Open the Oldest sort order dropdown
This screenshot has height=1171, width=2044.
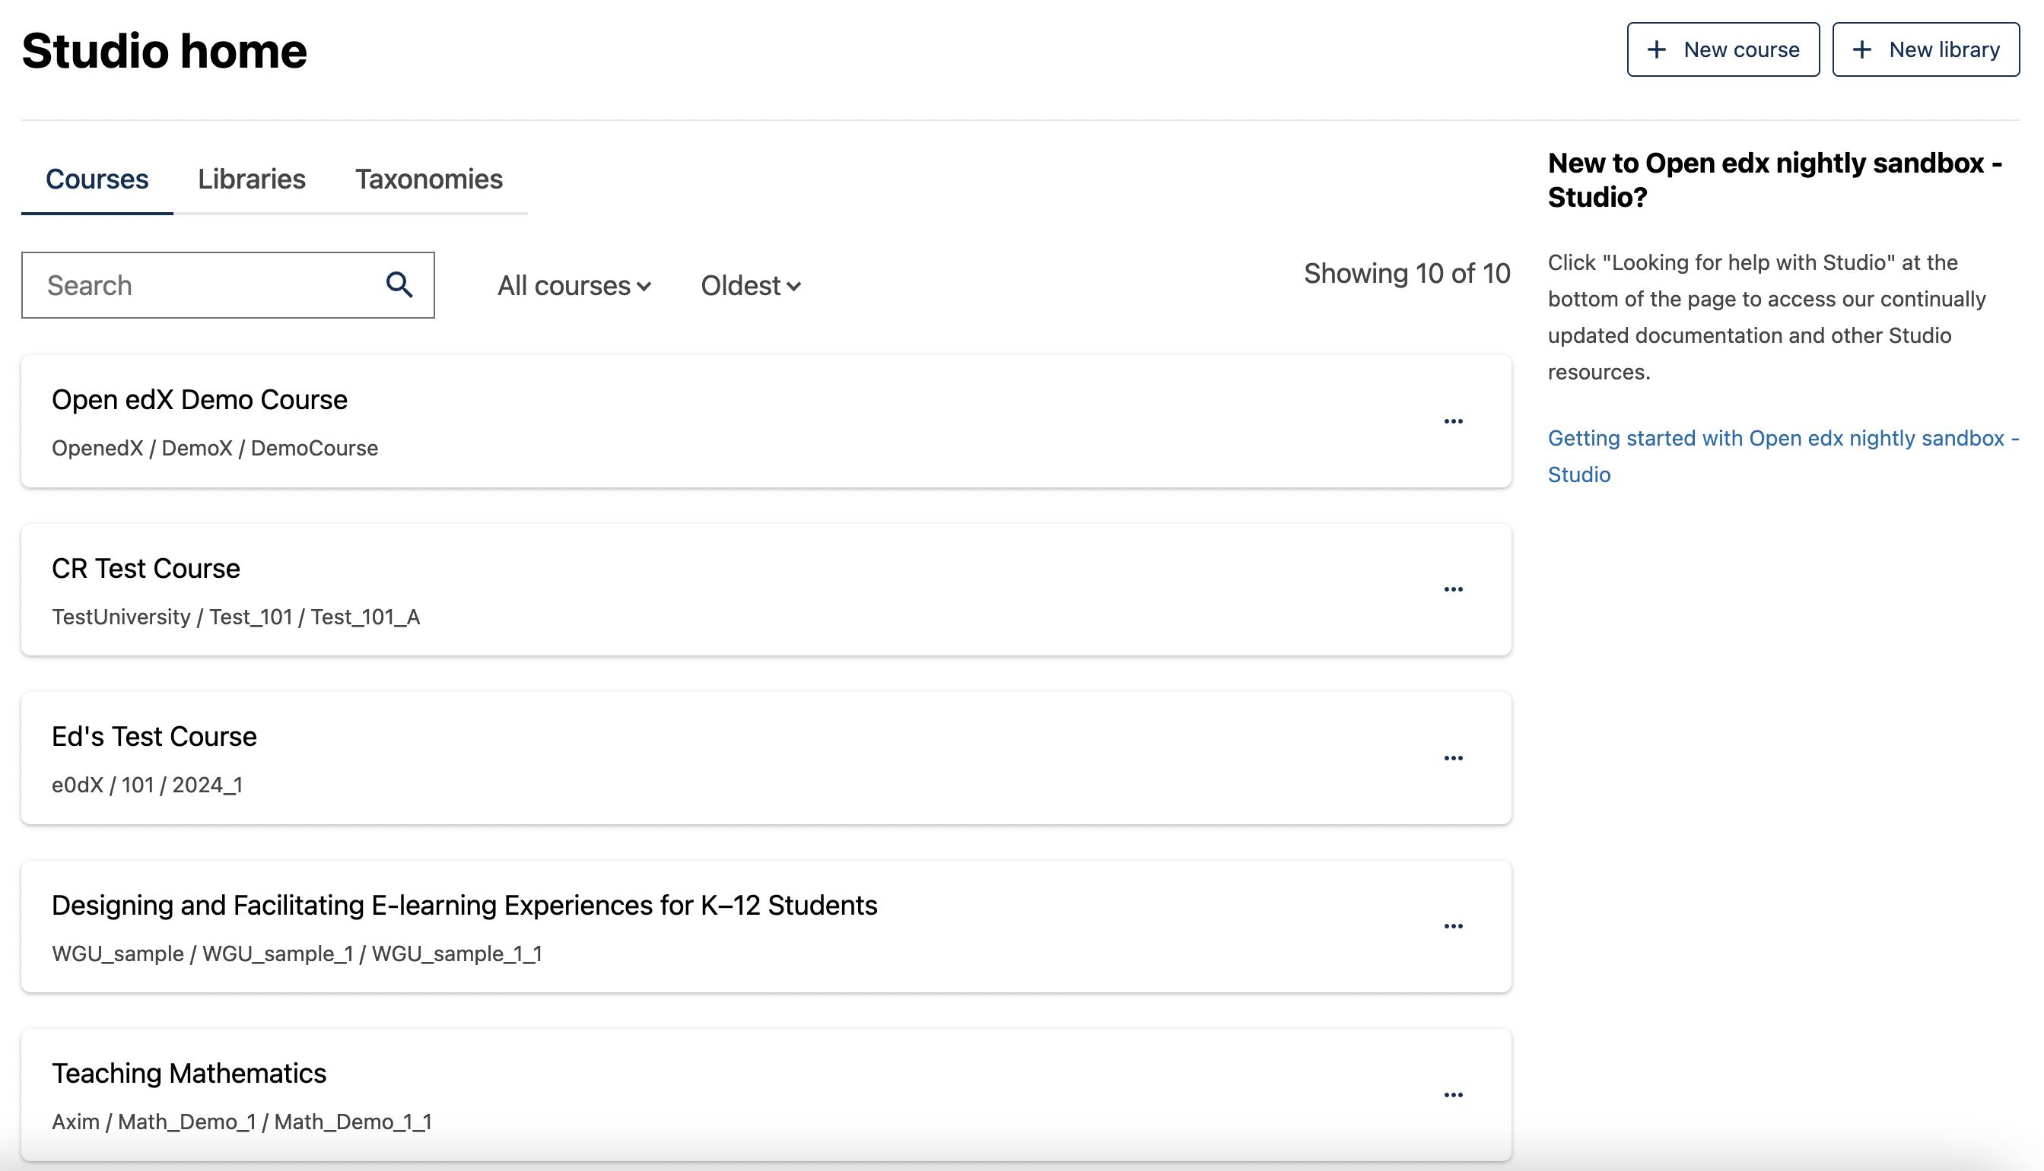tap(750, 285)
